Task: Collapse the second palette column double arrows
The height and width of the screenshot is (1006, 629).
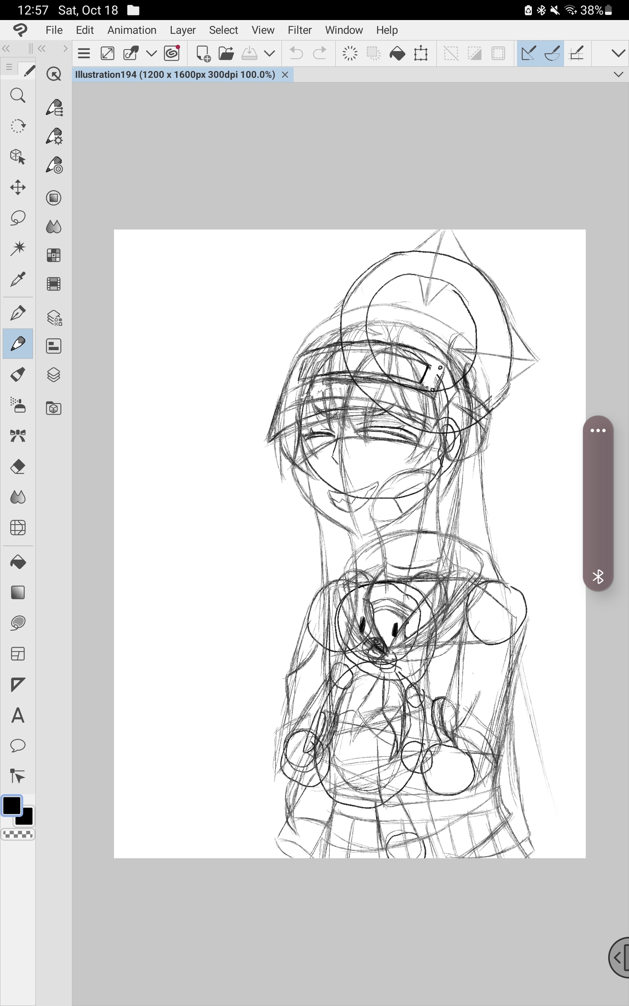Action: [x=42, y=49]
